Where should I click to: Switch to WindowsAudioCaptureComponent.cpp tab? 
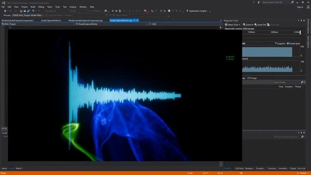[x=86, y=20]
